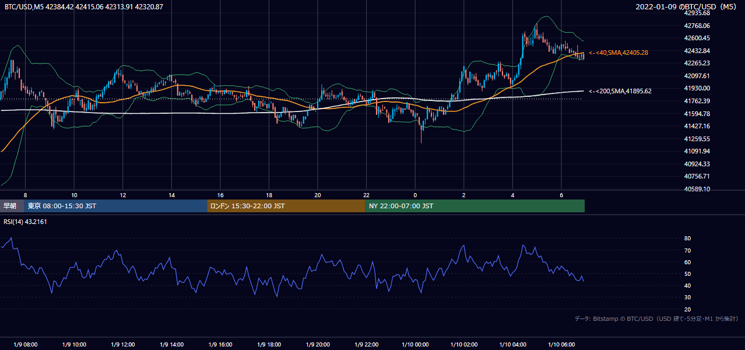Select the NY 22:00-07:00 JST session bar
This screenshot has width=745, height=350.
pyautogui.click(x=475, y=206)
